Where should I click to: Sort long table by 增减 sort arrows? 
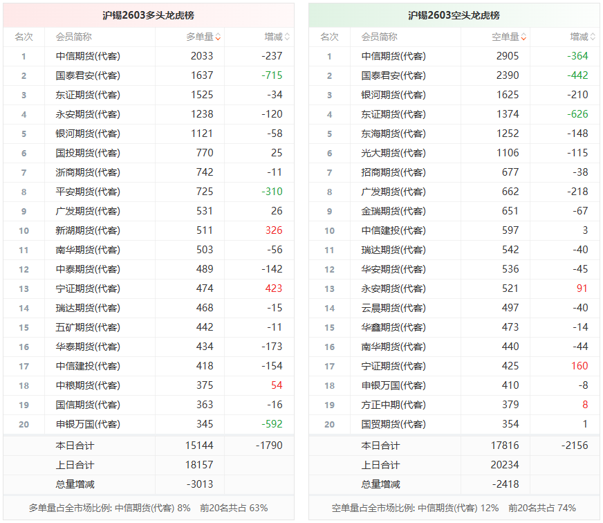coord(287,37)
